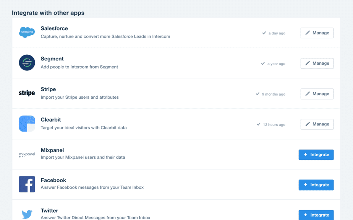Viewport: 353px width, 220px height.
Task: Click the Twitter bird logo icon
Action: (27, 214)
